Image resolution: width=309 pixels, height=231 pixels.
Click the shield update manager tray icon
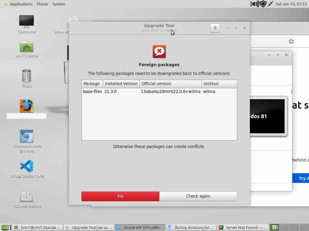[263, 4]
